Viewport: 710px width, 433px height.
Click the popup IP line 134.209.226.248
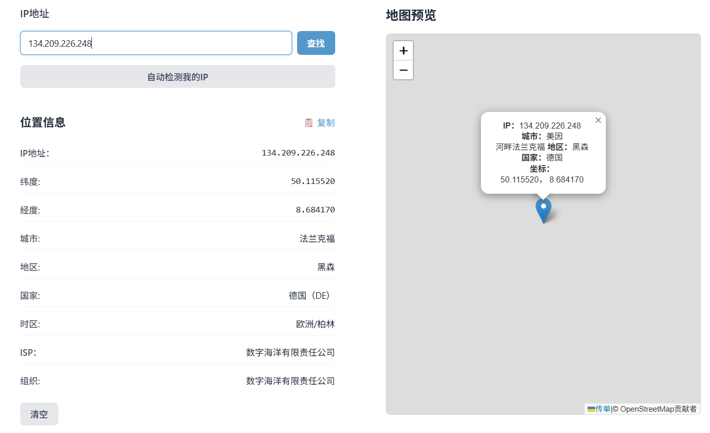[x=542, y=126]
